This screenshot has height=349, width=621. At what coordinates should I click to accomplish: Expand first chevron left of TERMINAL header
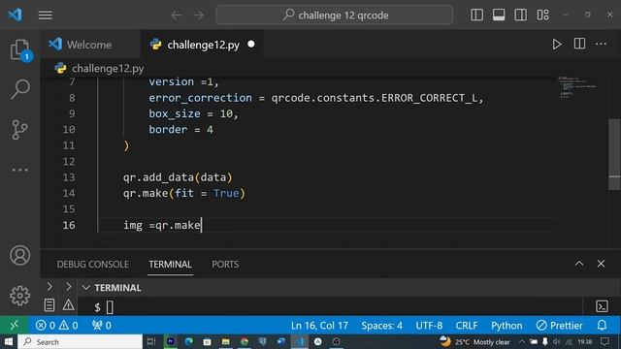tap(49, 287)
